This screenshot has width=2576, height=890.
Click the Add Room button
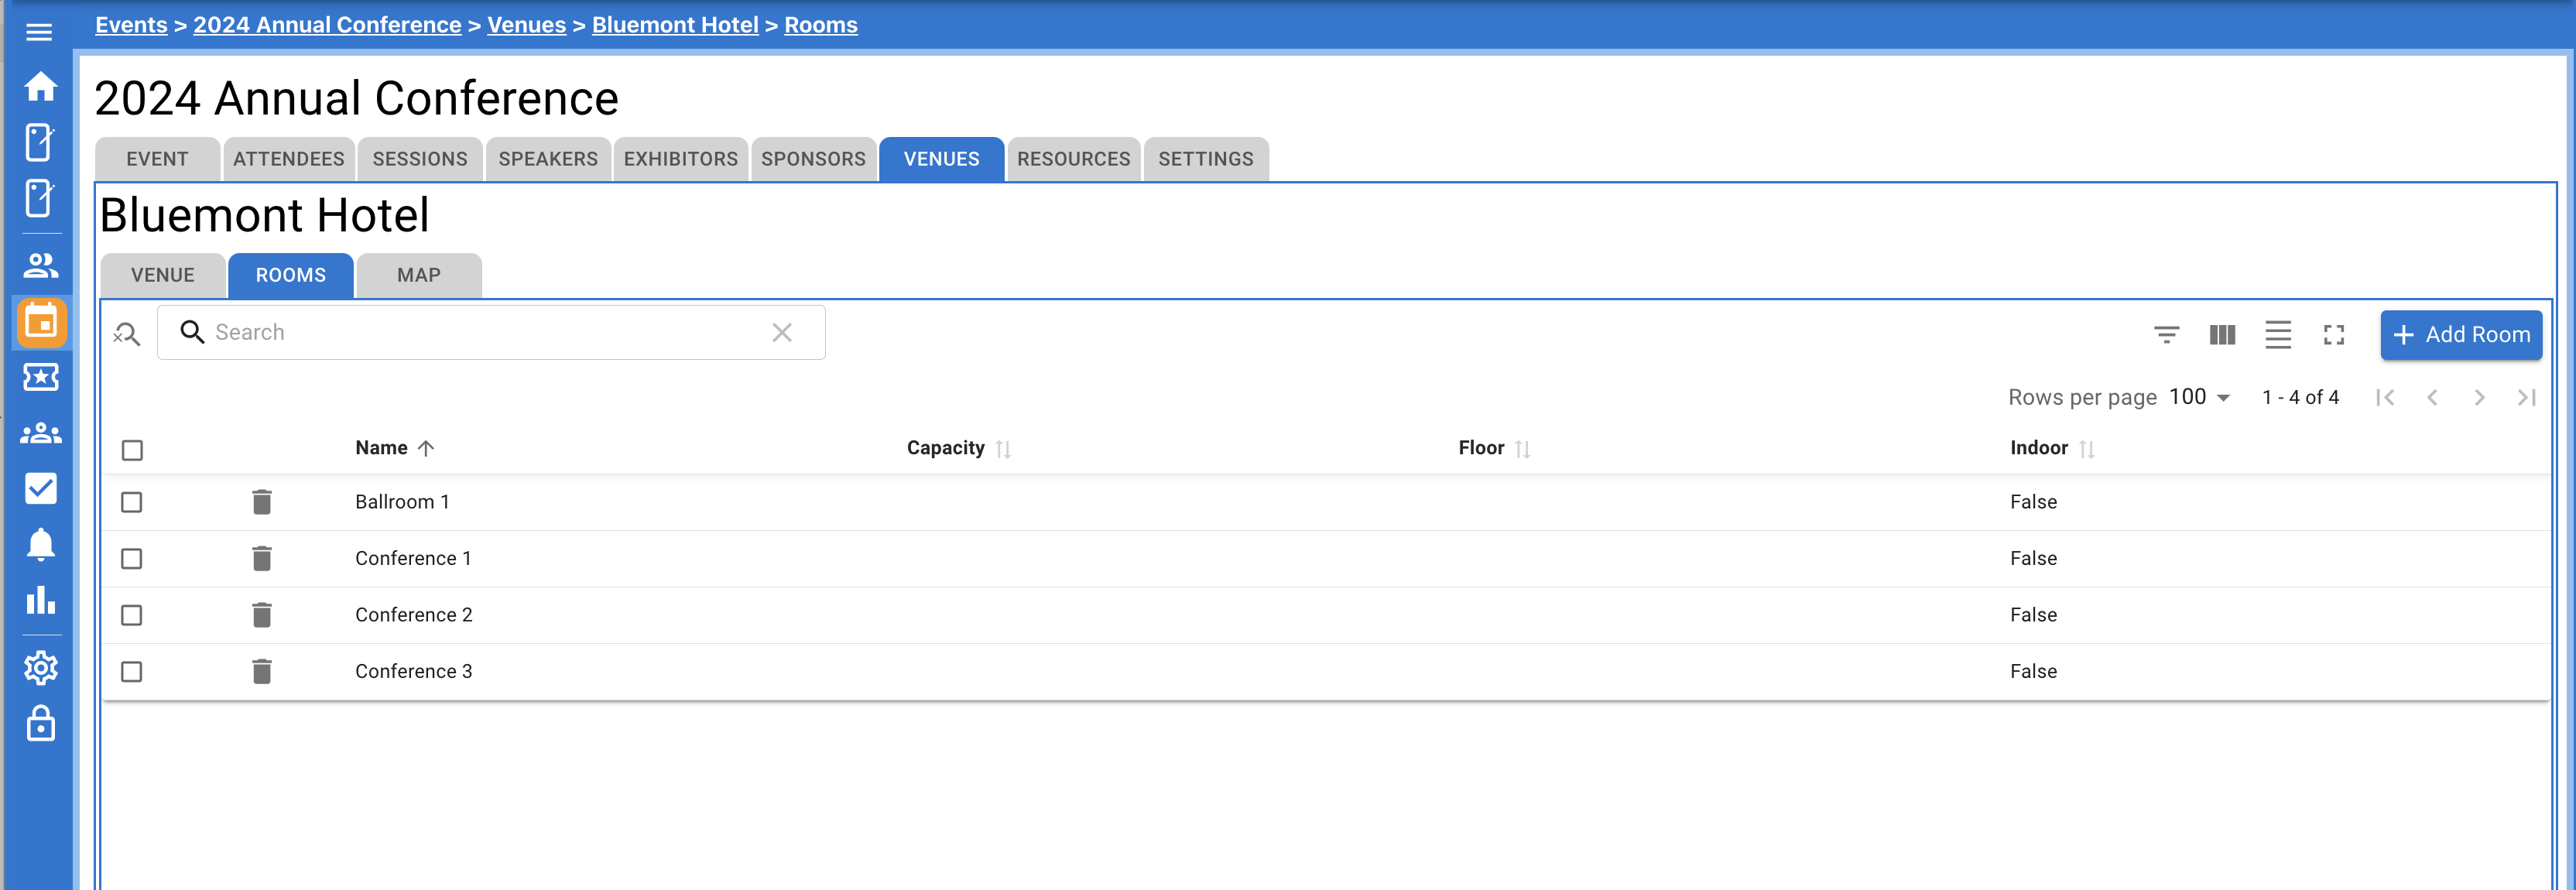tap(2461, 334)
